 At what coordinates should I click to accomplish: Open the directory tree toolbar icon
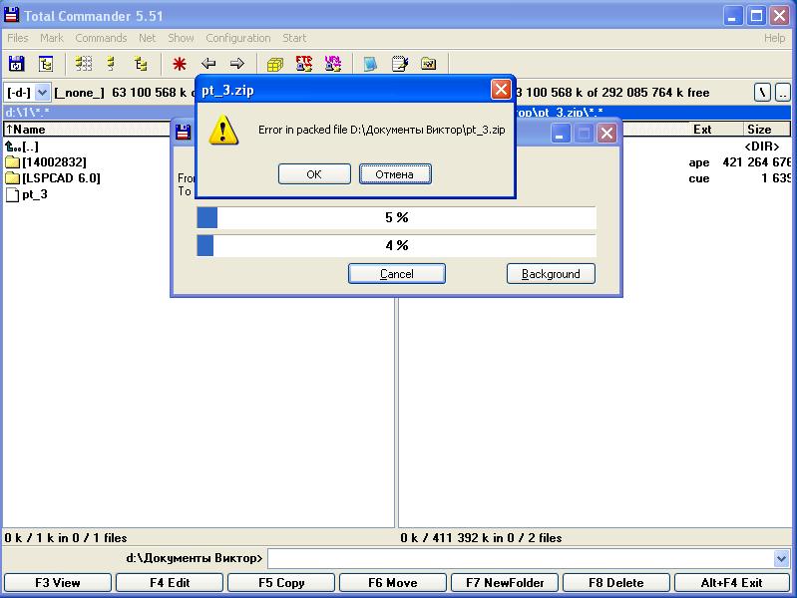point(46,64)
